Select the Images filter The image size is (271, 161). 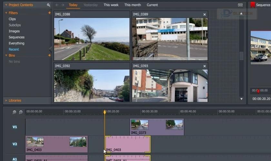[x=14, y=31]
